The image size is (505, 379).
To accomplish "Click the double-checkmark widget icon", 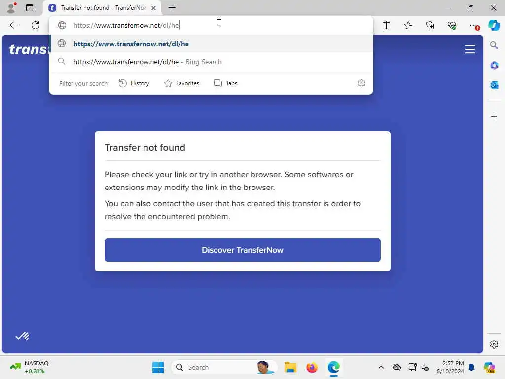I will 22,336.
